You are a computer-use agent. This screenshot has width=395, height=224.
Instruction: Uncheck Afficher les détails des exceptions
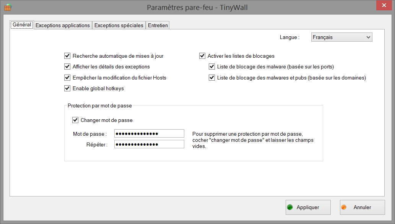pos(68,67)
